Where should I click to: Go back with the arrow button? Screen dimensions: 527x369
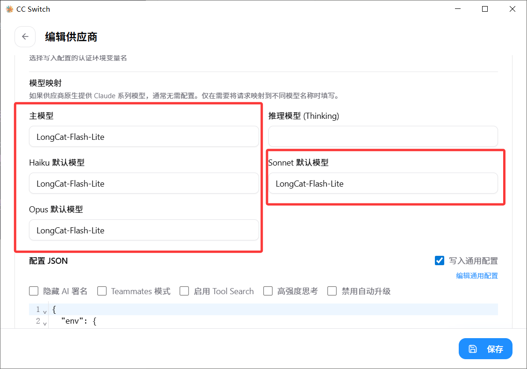(25, 36)
